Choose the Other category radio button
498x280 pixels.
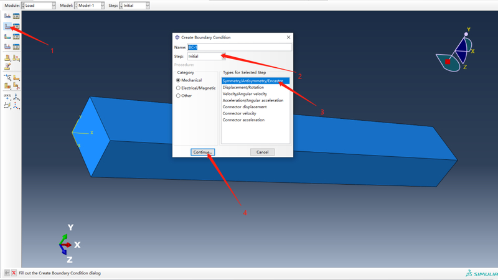tap(178, 96)
